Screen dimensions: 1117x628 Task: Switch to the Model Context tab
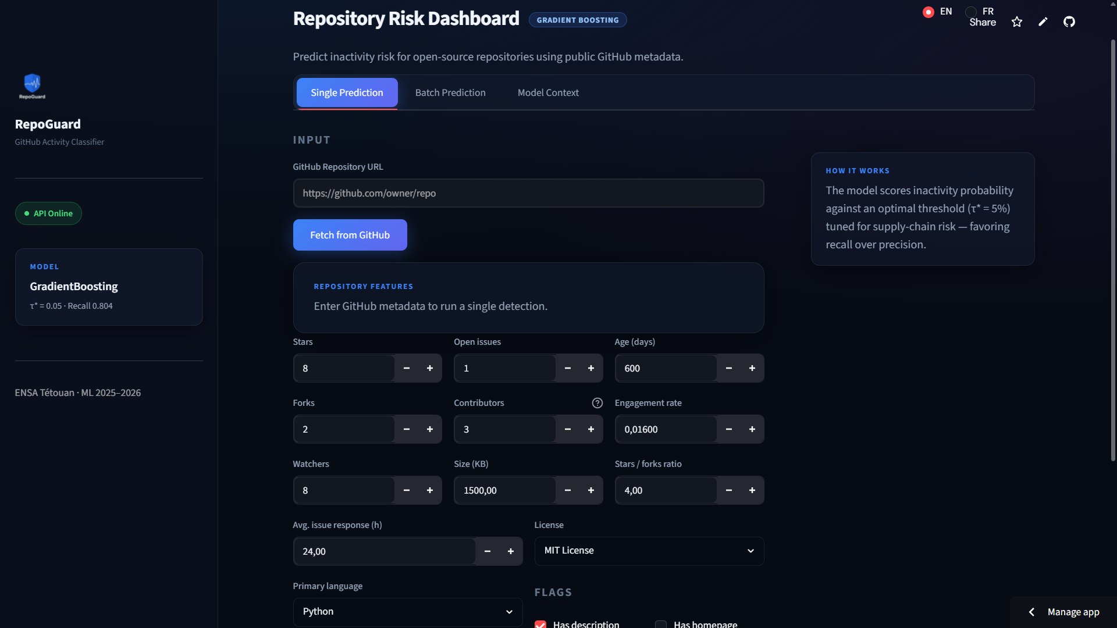548,92
